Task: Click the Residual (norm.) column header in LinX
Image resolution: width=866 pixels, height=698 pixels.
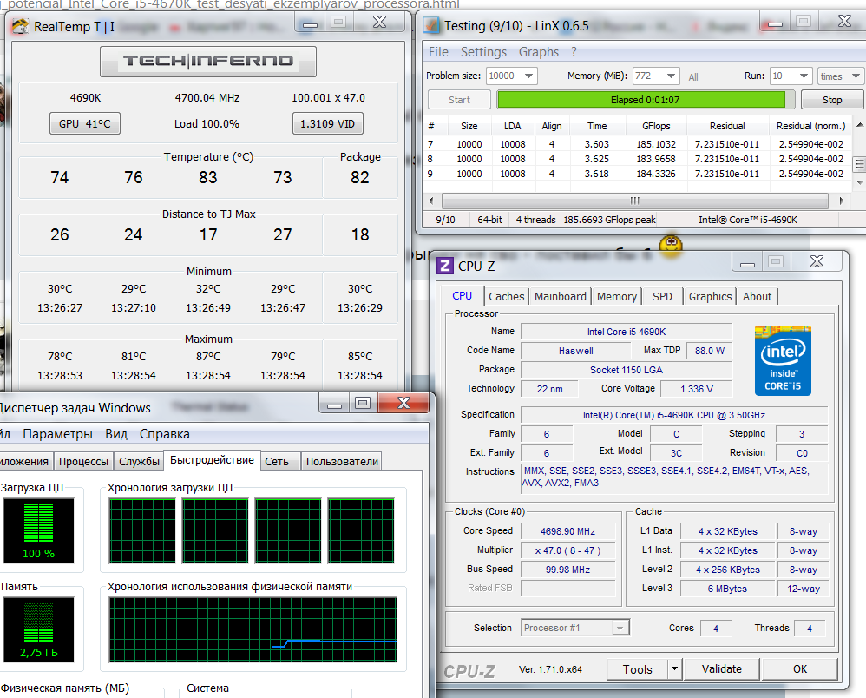Action: (810, 126)
